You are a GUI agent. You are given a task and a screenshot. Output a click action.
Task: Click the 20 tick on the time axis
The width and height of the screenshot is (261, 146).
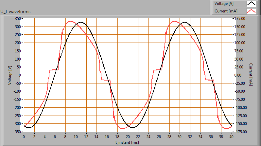pos(128,136)
